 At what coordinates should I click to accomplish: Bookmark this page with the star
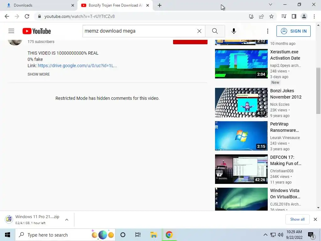[271, 16]
